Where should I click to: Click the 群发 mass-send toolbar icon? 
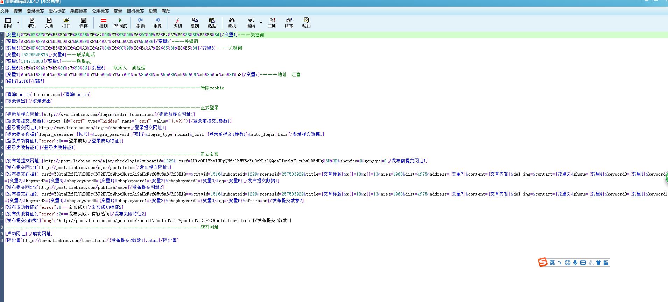click(x=32, y=23)
